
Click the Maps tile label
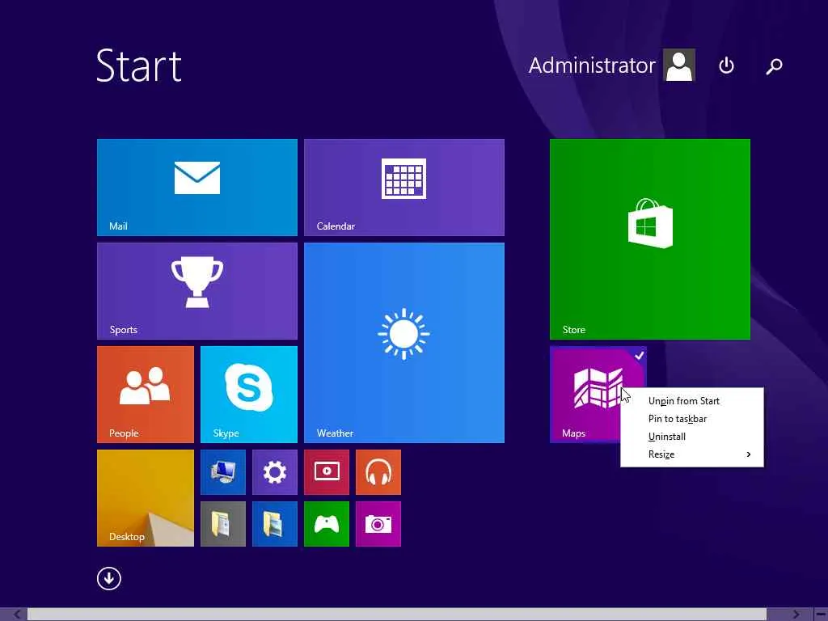(573, 433)
